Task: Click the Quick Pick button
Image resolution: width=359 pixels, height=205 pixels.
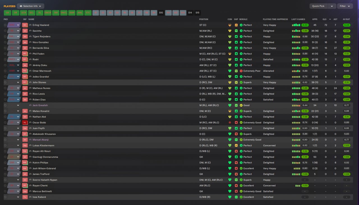Action: [318, 6]
